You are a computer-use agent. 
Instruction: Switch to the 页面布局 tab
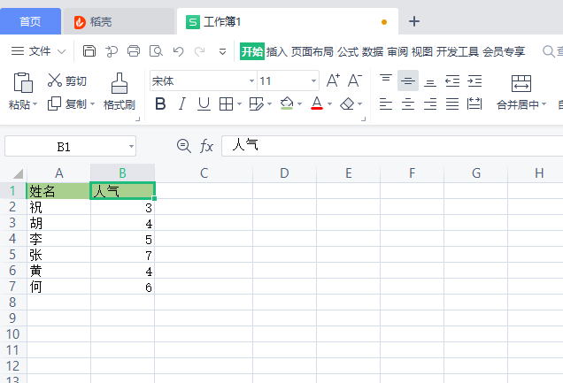pyautogui.click(x=312, y=51)
